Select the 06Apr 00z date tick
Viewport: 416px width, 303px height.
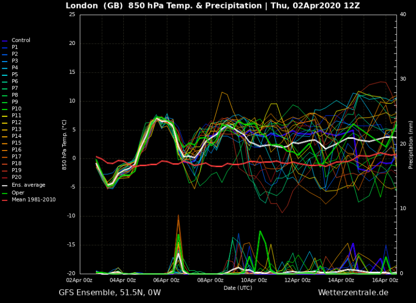[166, 280]
